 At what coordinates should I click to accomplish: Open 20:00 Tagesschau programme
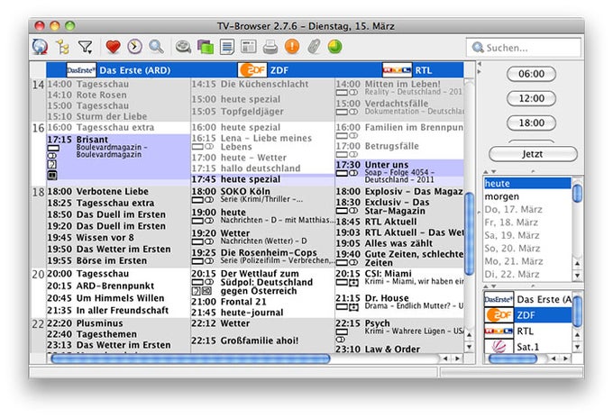(x=118, y=274)
